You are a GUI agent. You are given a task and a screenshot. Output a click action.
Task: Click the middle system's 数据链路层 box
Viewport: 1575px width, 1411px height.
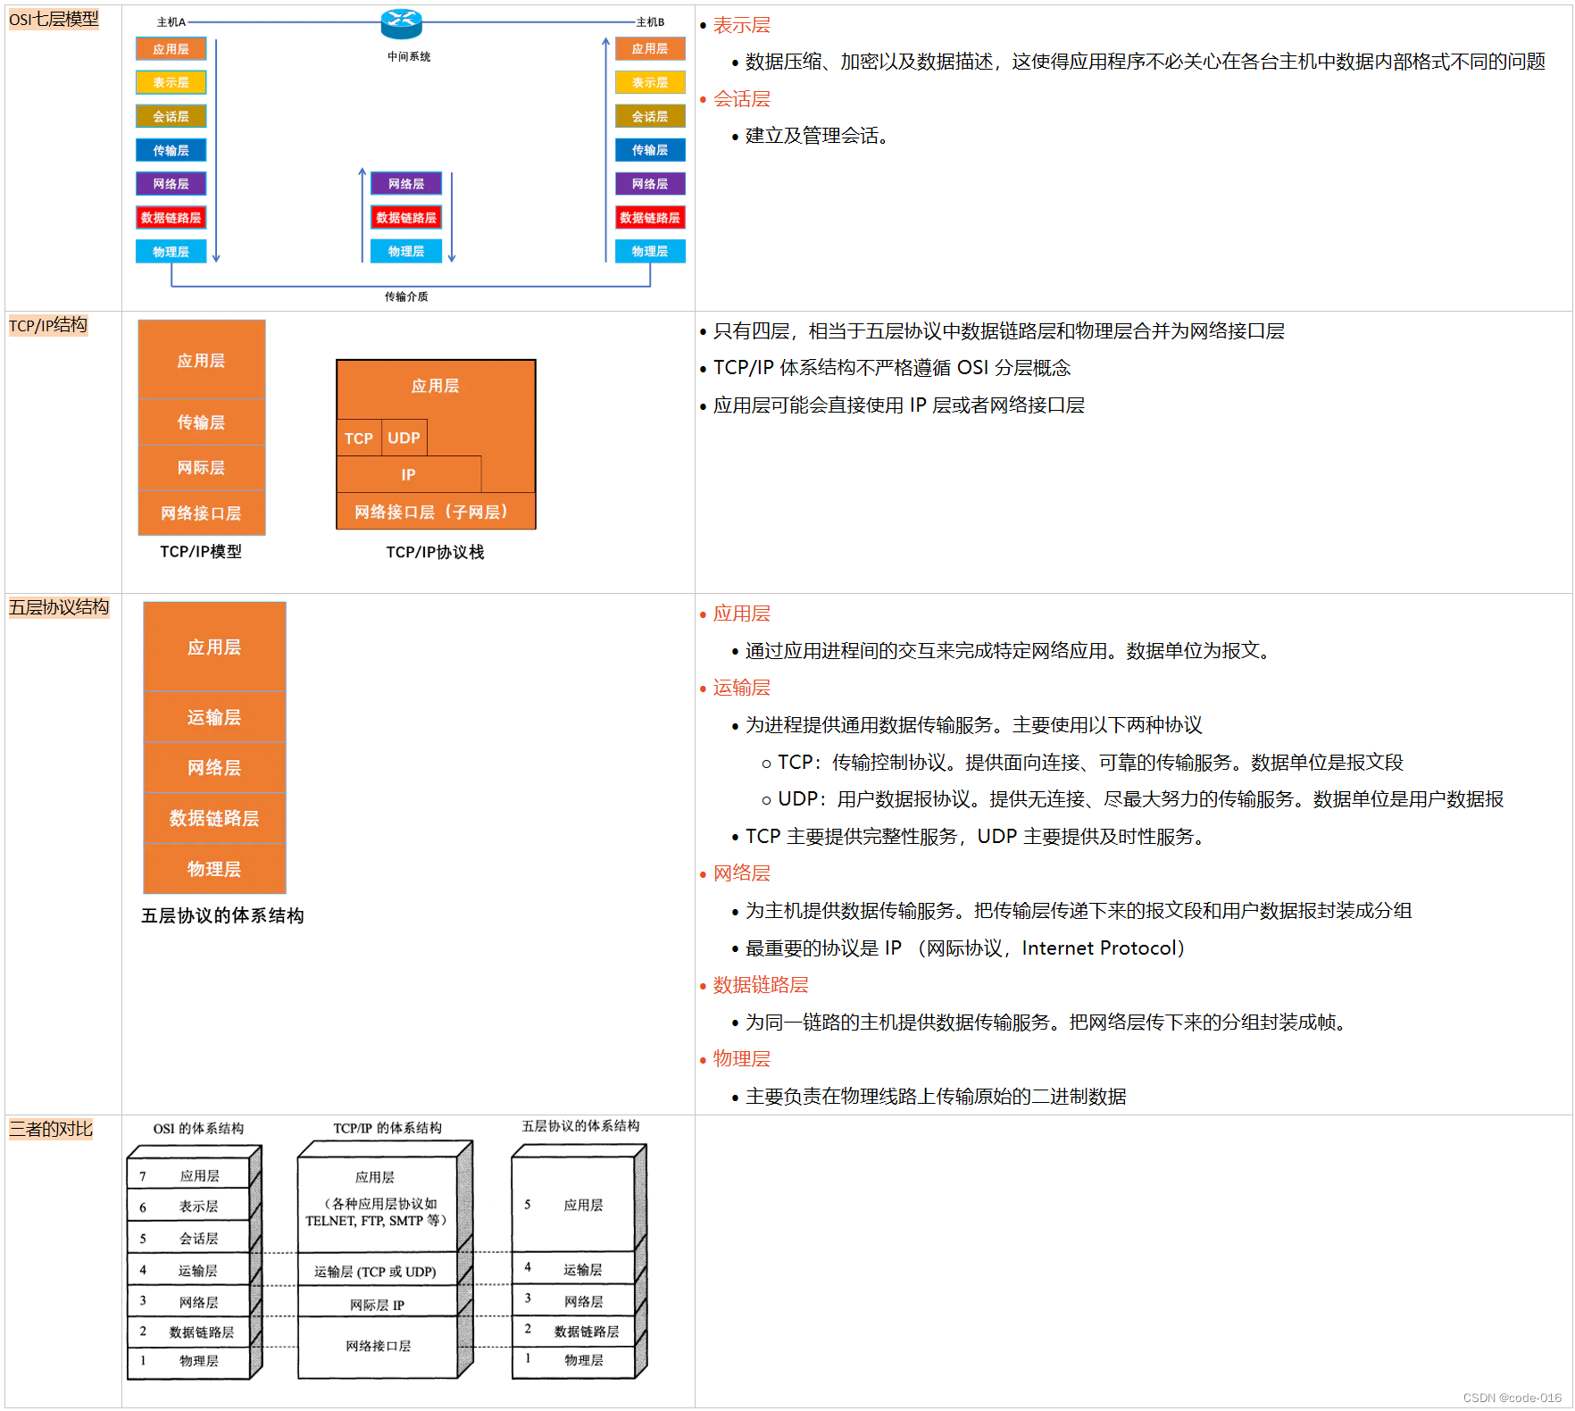click(406, 218)
